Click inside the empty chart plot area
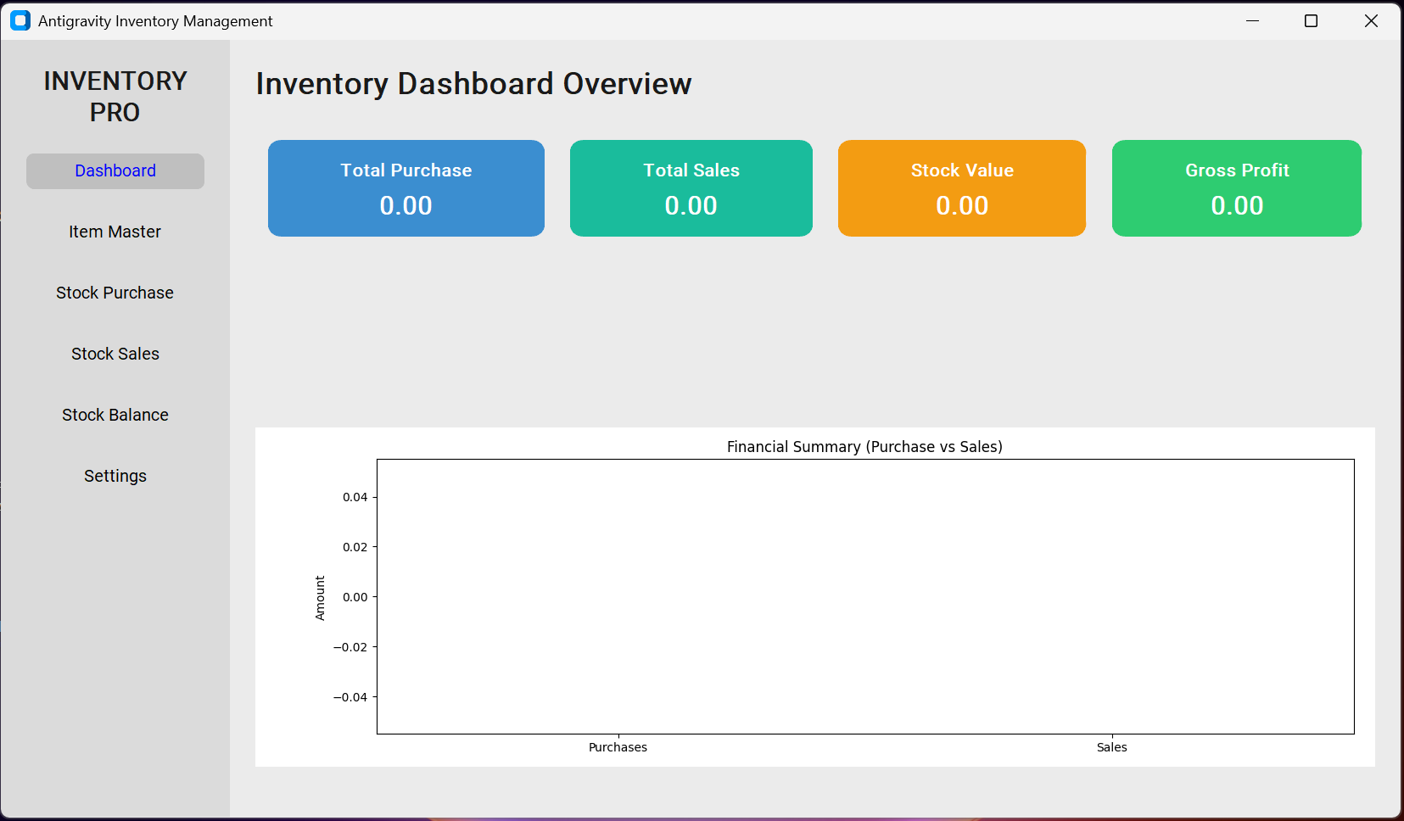The image size is (1404, 821). pos(864,594)
